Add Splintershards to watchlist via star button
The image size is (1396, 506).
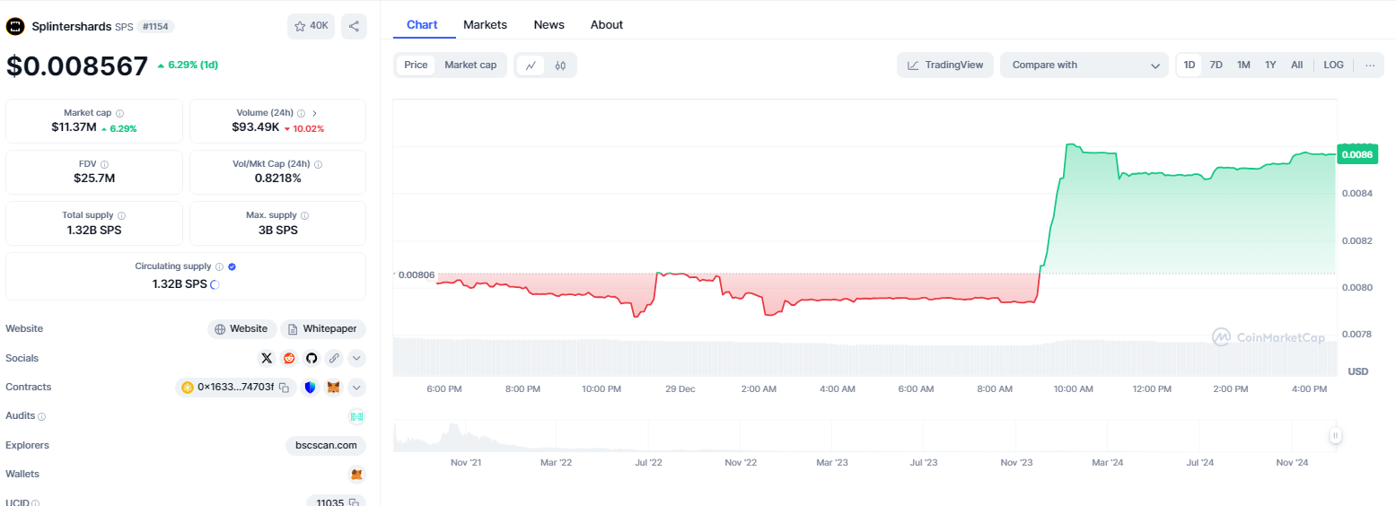tap(311, 26)
